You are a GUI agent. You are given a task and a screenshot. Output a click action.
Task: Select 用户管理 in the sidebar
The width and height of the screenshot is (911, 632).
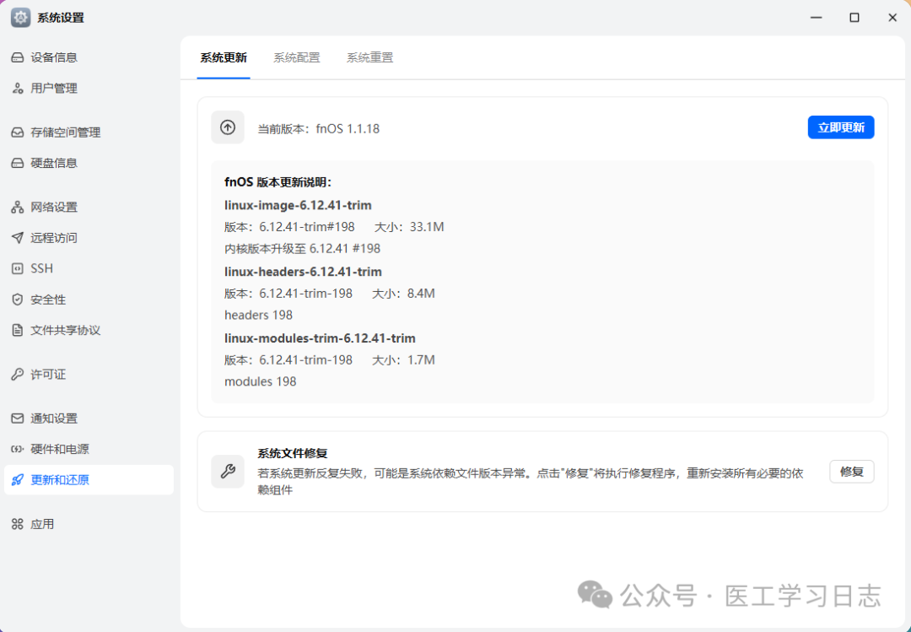coord(54,88)
